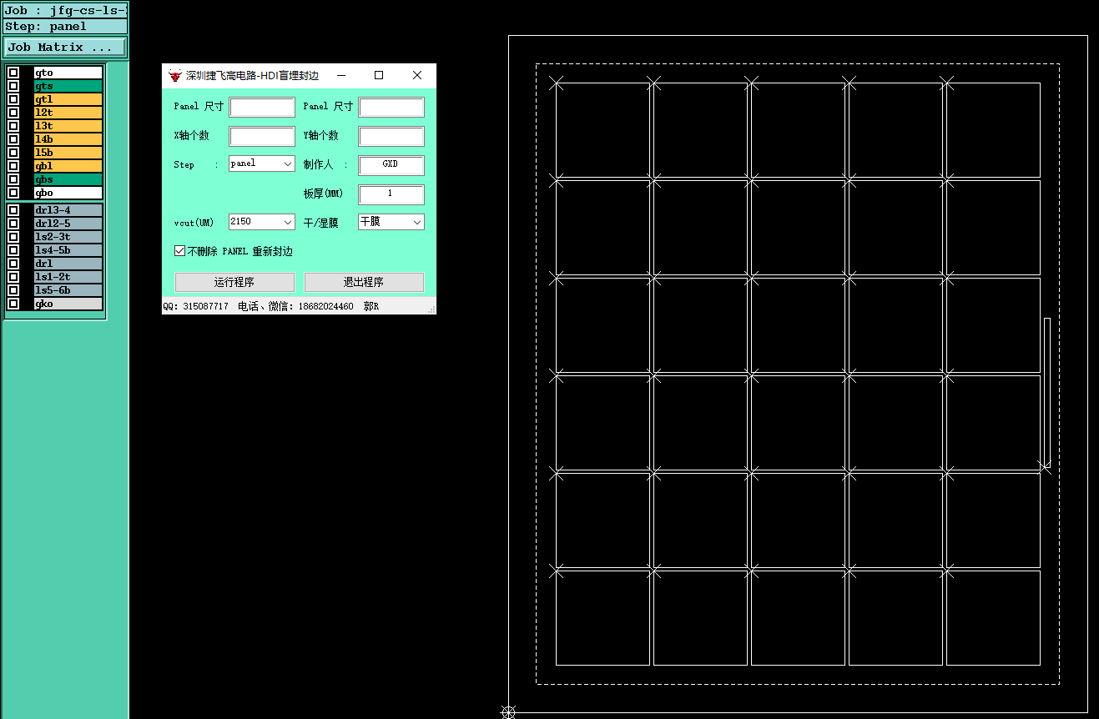The height and width of the screenshot is (719, 1099).
Task: Click the bull logo icon in dialog title bar
Action: point(174,75)
